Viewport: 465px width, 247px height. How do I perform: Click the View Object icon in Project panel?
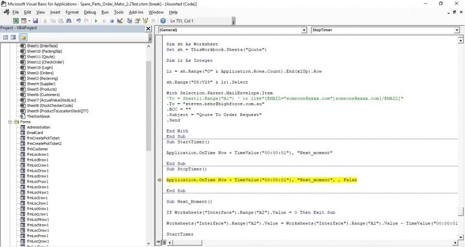13,37
